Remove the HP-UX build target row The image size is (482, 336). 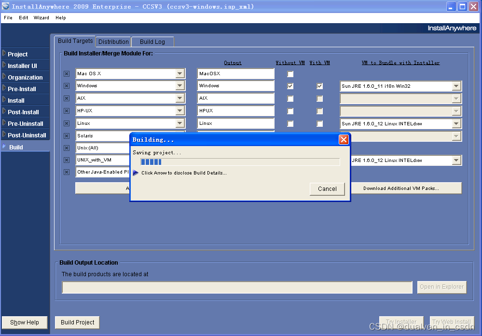(x=66, y=110)
